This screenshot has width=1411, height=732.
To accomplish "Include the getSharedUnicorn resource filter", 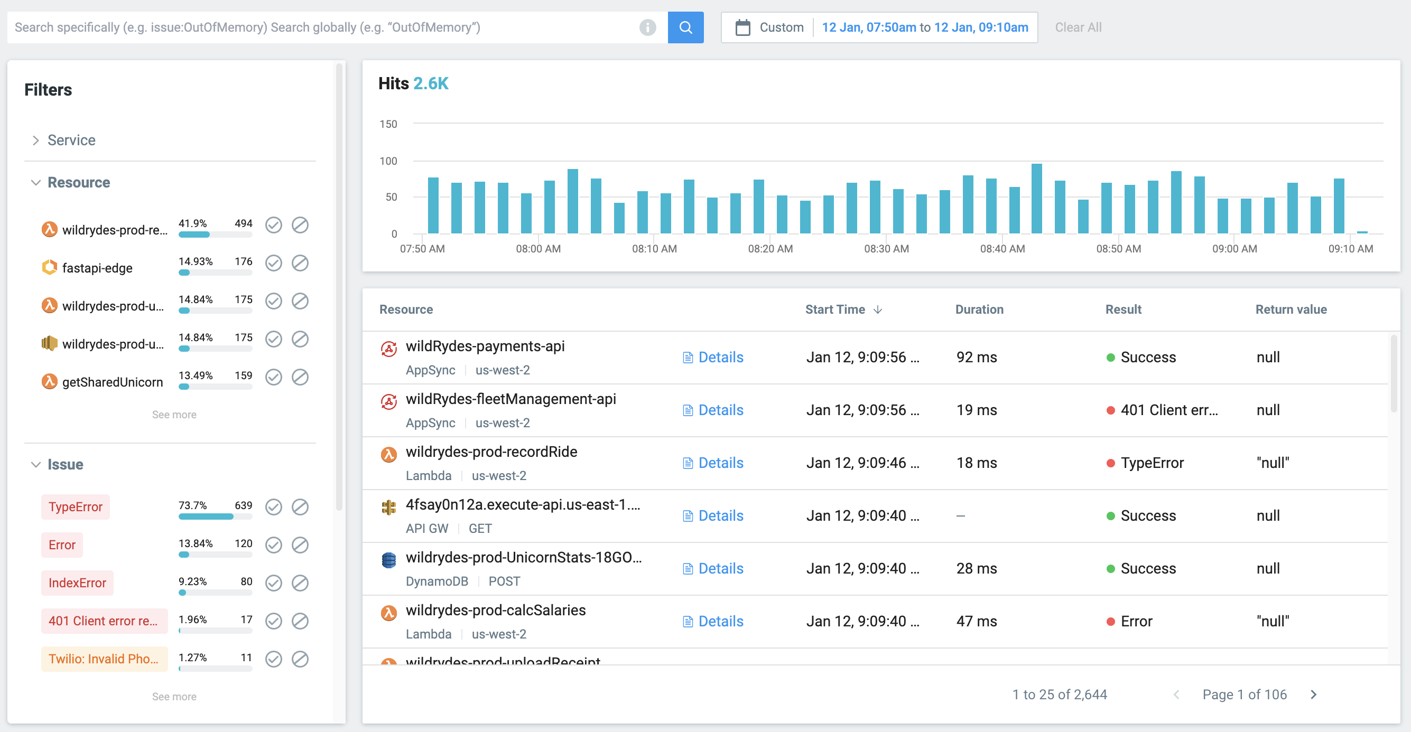I will [273, 377].
